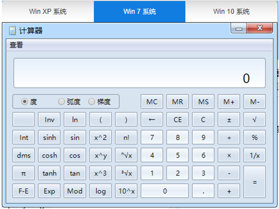Click the cos key
Screen dimensions: 279x209
pos(75,155)
